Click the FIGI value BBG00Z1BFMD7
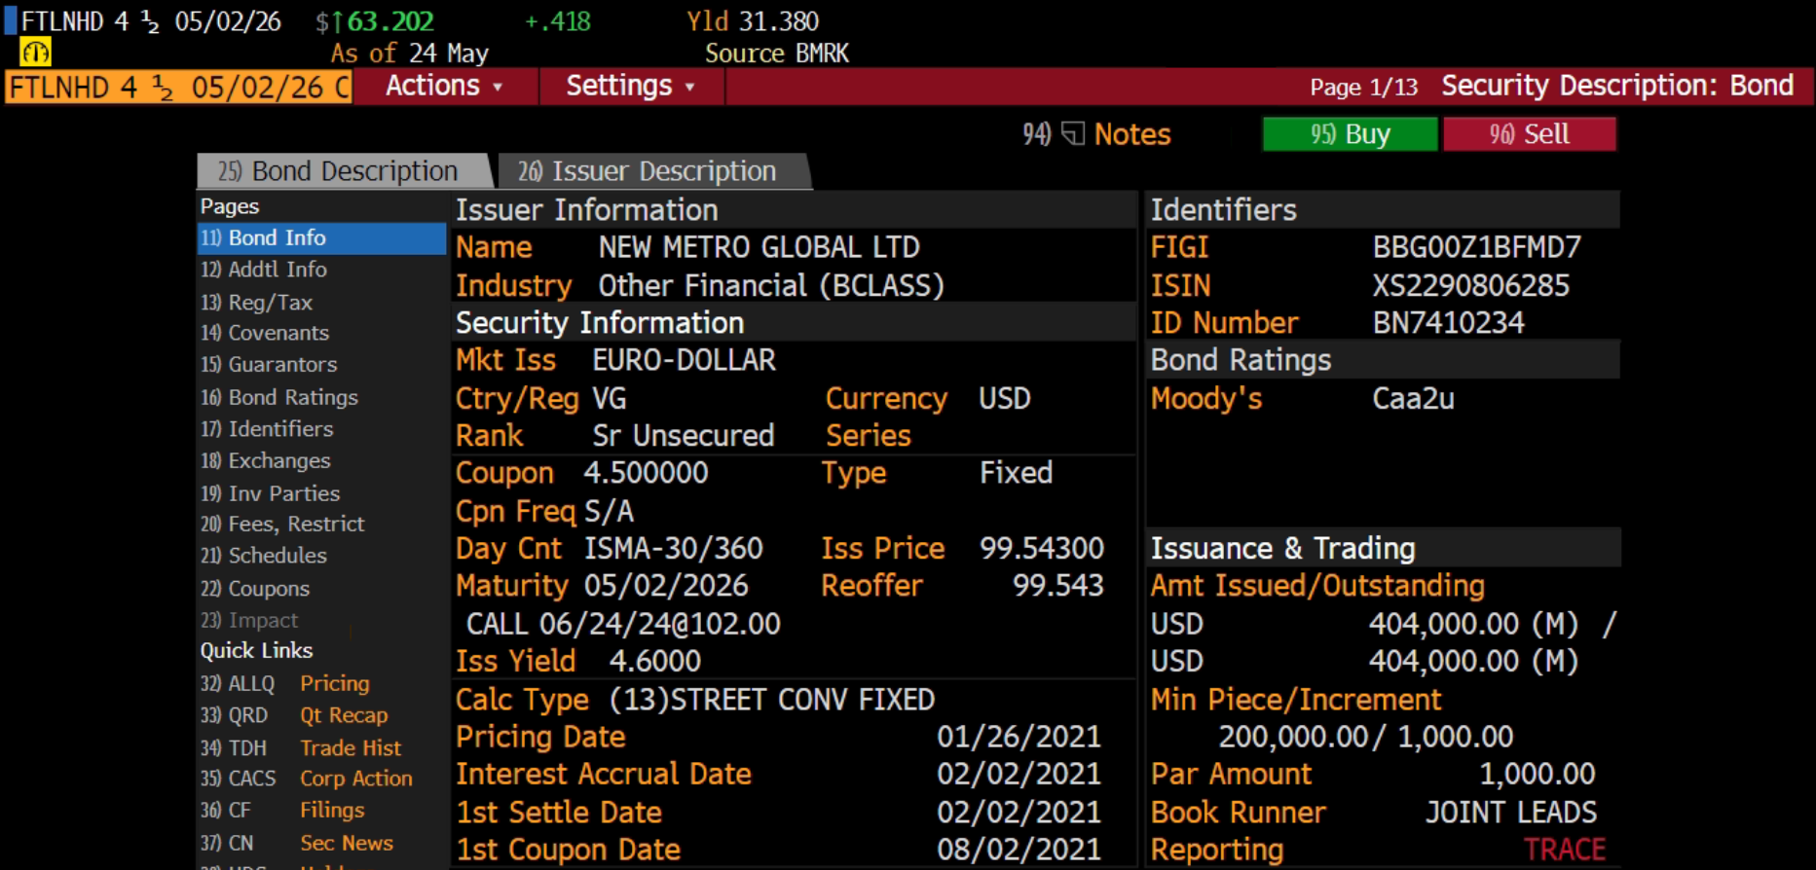1816x870 pixels. click(1477, 247)
